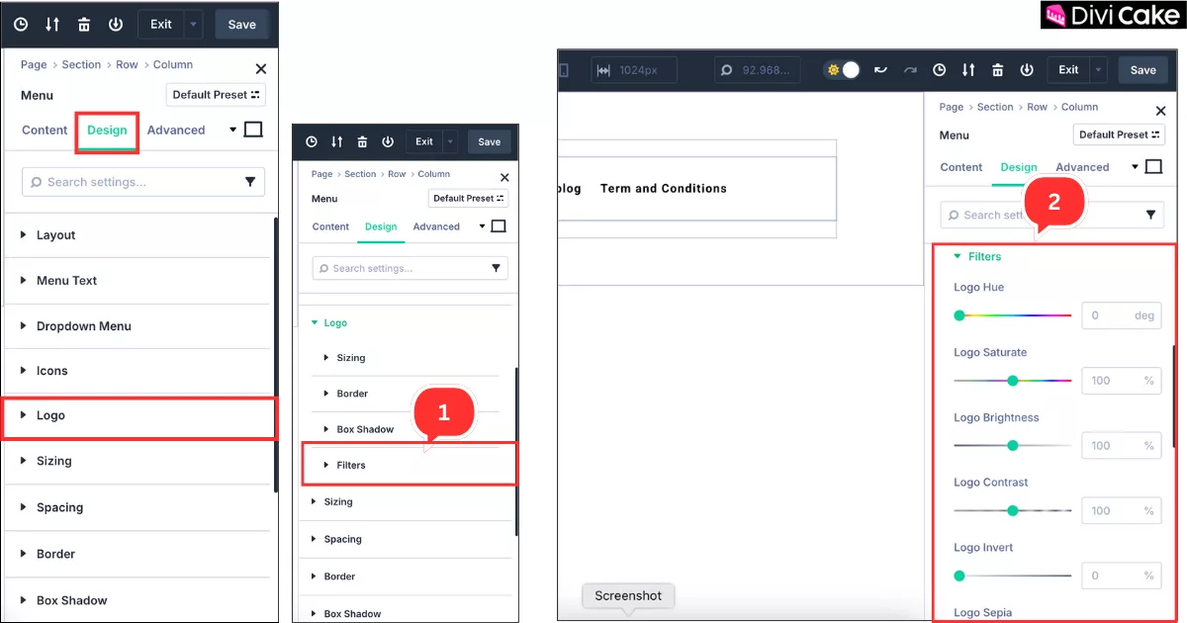Open Default Preset dropdown in left panel
The width and height of the screenshot is (1187, 623).
[x=216, y=95]
